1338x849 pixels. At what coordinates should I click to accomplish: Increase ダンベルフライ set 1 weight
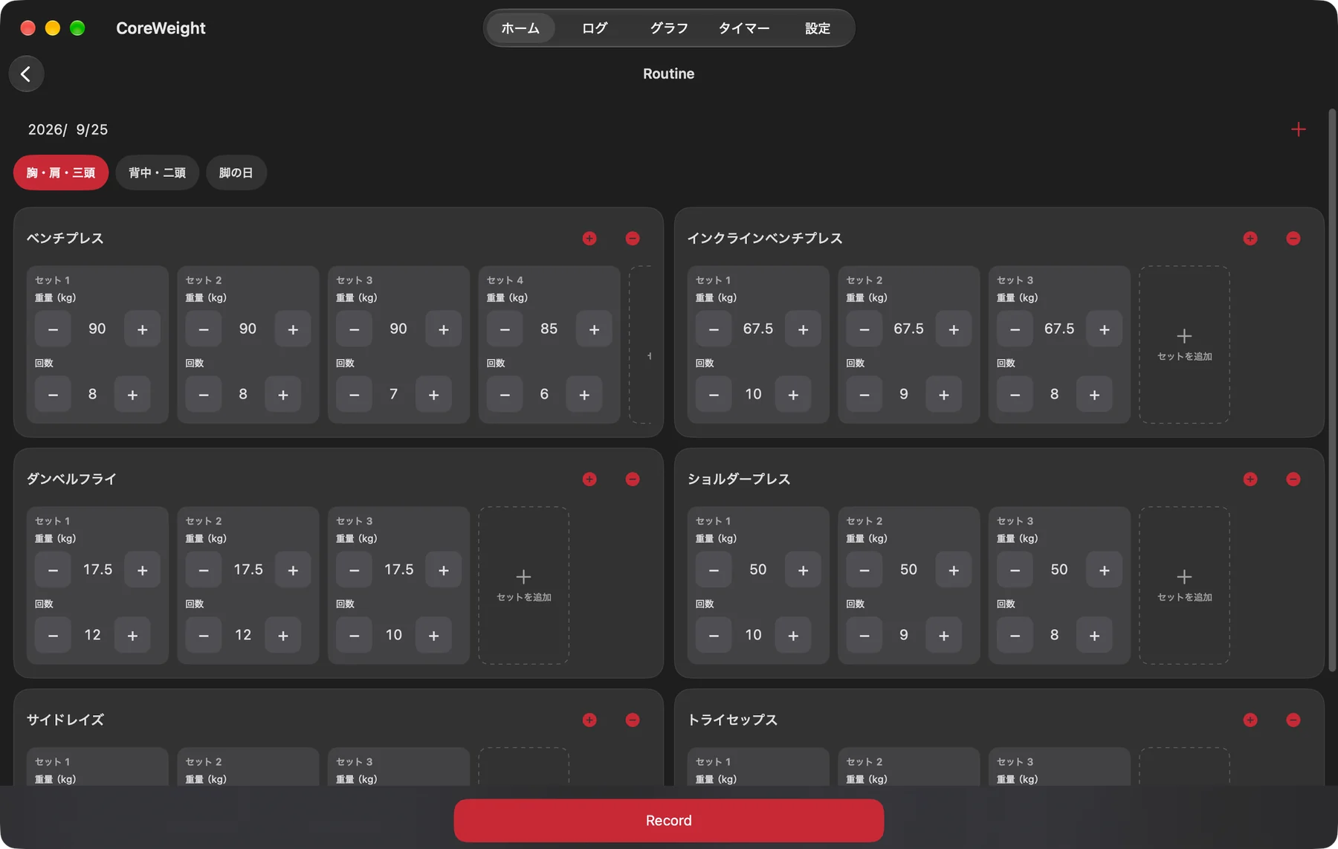tap(143, 569)
